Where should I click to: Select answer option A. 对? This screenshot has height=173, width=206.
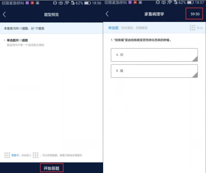pyautogui.click(x=154, y=55)
